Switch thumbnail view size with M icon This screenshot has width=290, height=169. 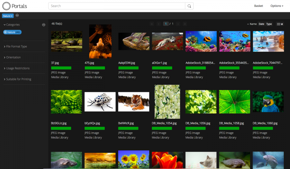pos(280,24)
